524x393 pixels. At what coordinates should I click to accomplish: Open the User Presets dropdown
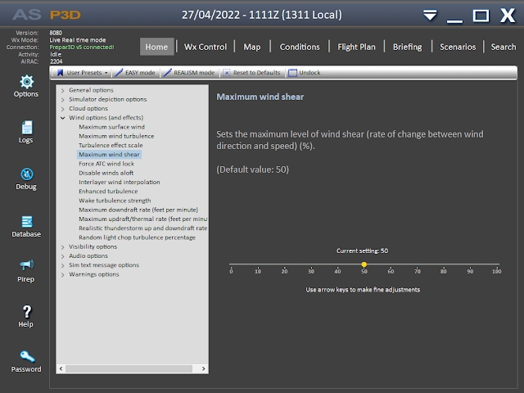pyautogui.click(x=83, y=73)
